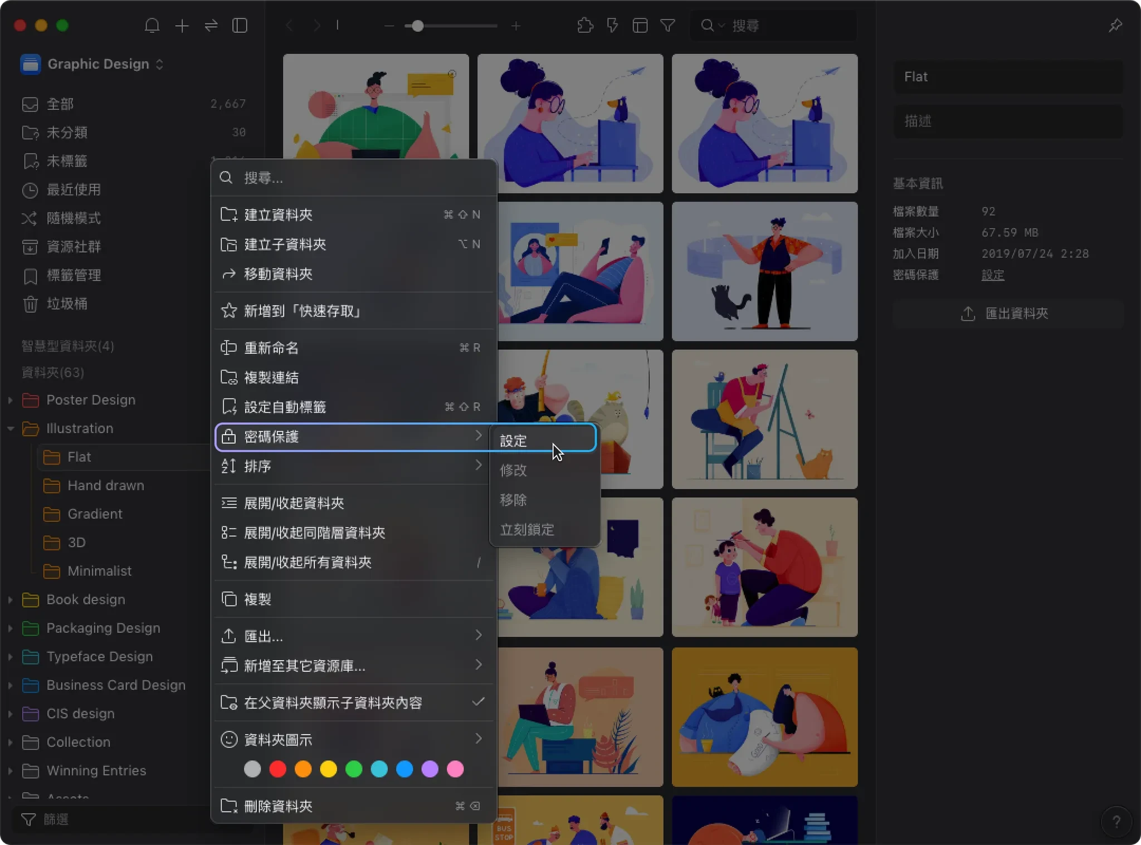Image resolution: width=1141 pixels, height=845 pixels.
Task: Expand the Typeface Design folder
Action: (x=10, y=657)
